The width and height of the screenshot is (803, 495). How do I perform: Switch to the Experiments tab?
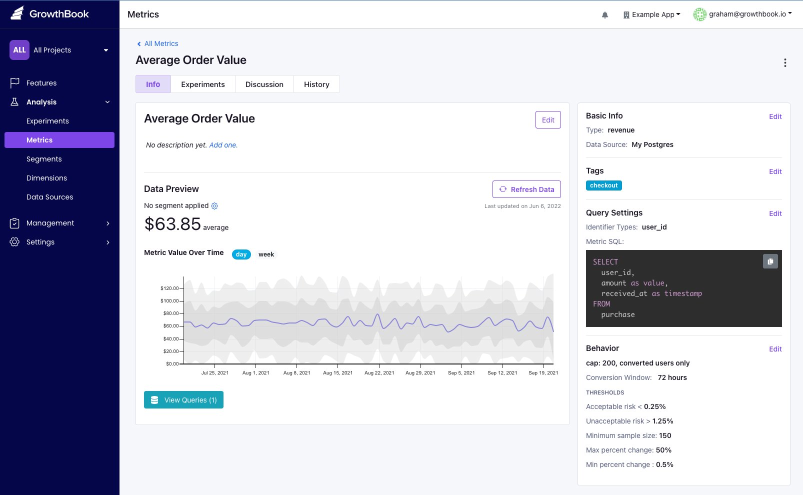(203, 84)
